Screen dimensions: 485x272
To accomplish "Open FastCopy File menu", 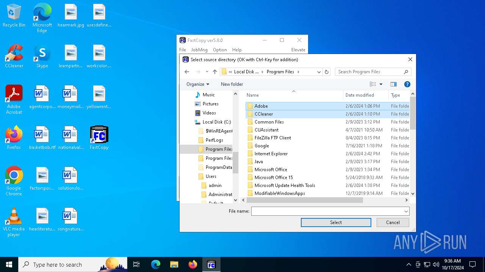I will 183,50.
